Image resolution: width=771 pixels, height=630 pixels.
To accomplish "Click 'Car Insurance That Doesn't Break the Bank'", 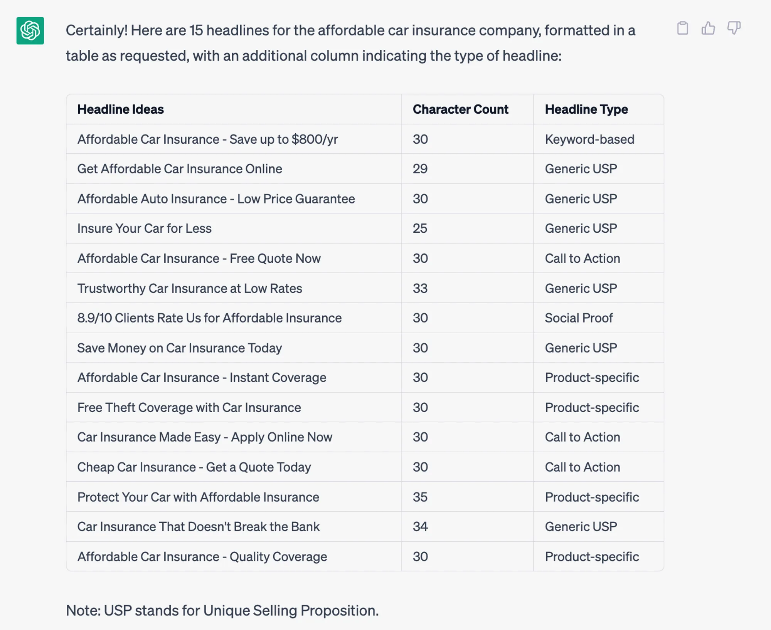I will [x=199, y=527].
